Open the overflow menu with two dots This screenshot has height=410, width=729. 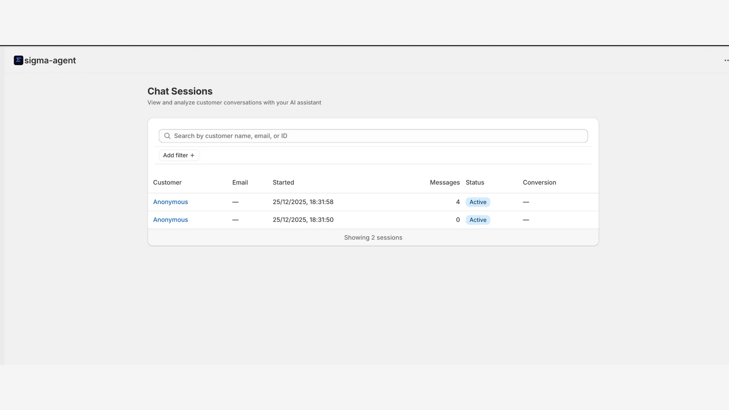726,60
